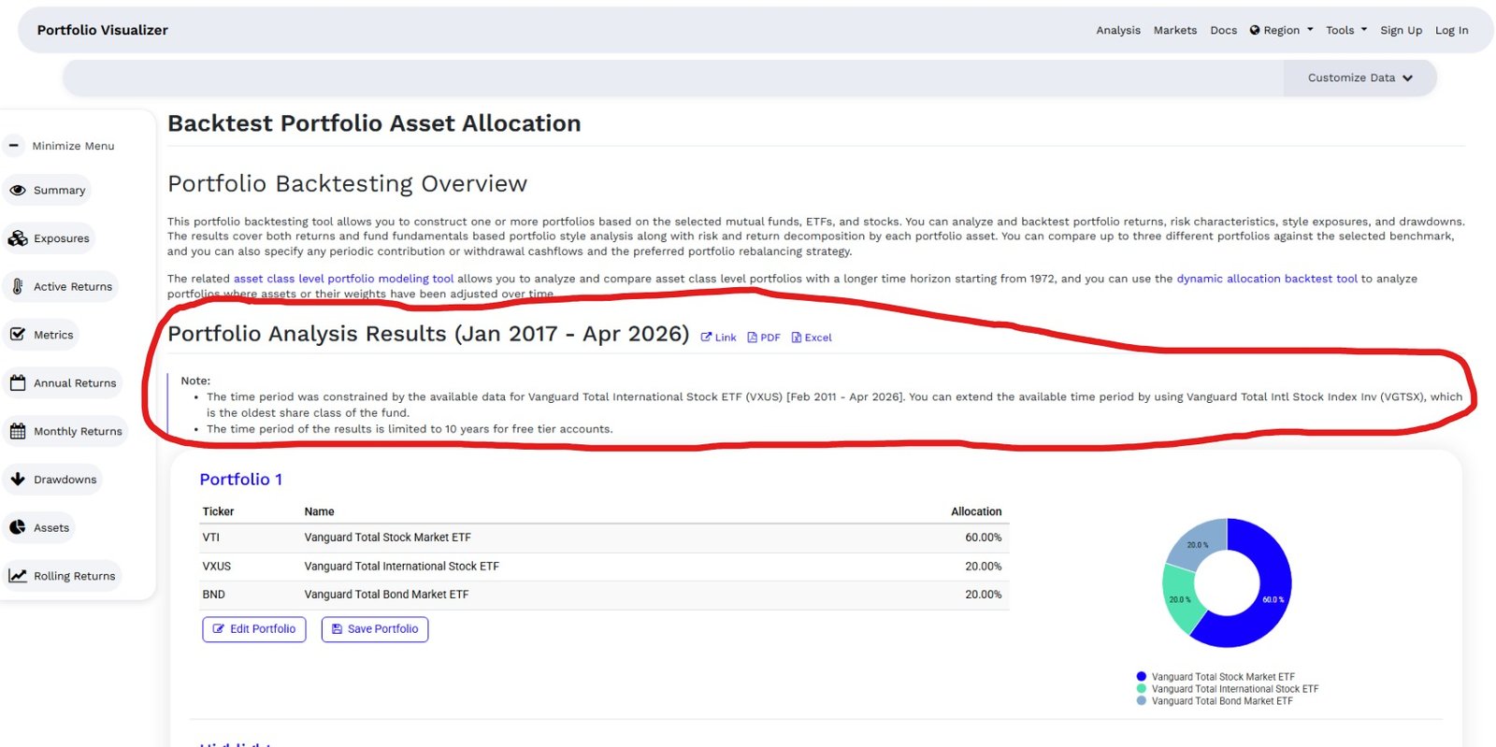This screenshot has height=747, width=1496.
Task: Jump to the Assets section
Action: [39, 527]
